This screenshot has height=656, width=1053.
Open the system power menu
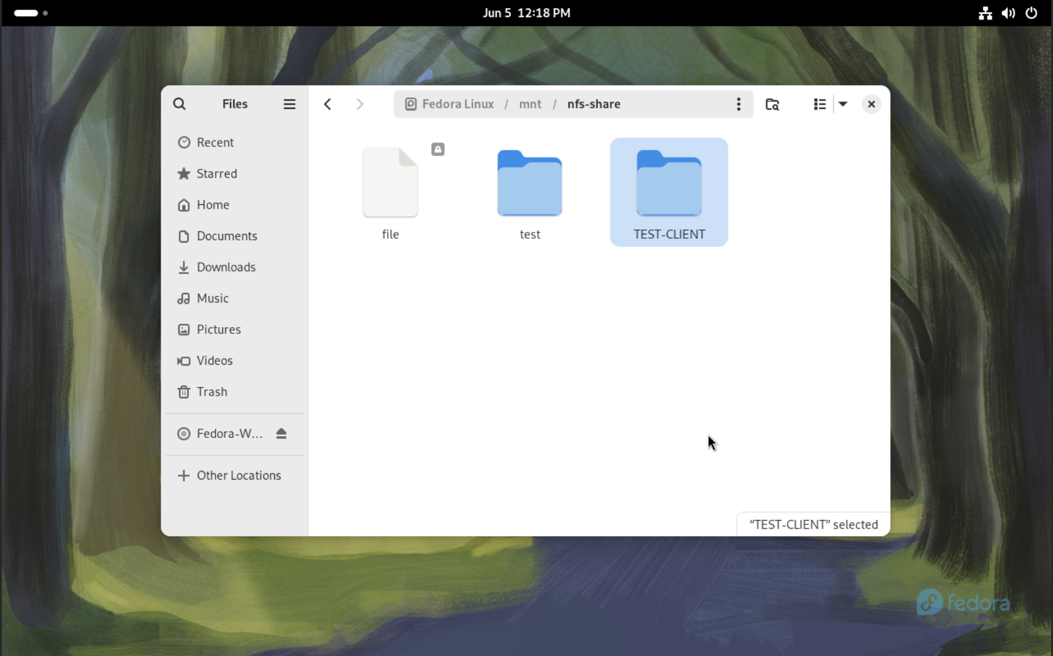click(1032, 13)
